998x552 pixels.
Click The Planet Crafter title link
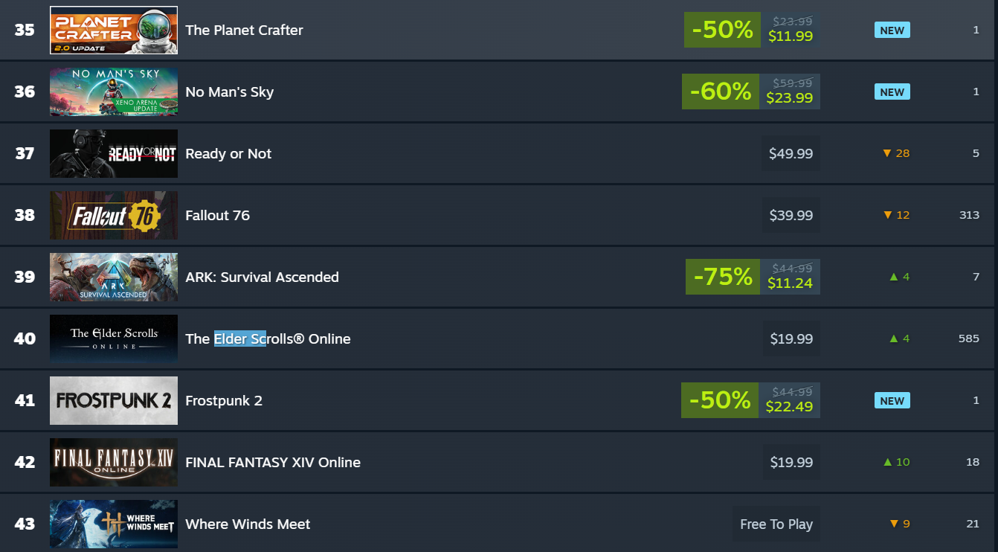pyautogui.click(x=244, y=31)
